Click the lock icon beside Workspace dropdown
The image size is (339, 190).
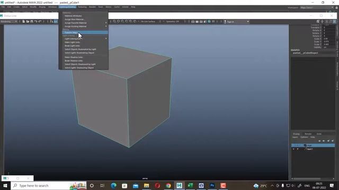pyautogui.click(x=337, y=7)
